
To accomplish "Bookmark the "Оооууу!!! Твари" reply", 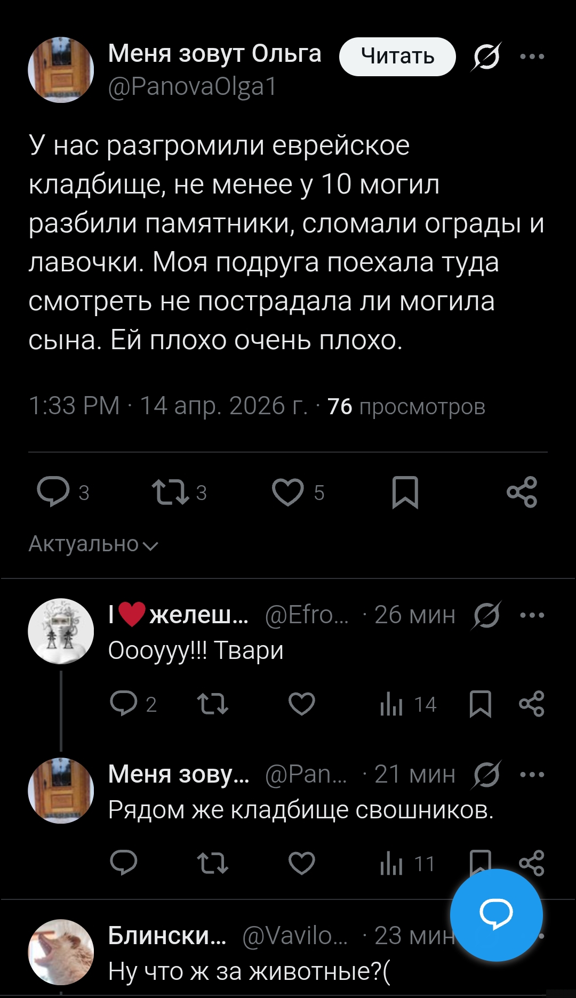I will pyautogui.click(x=480, y=704).
